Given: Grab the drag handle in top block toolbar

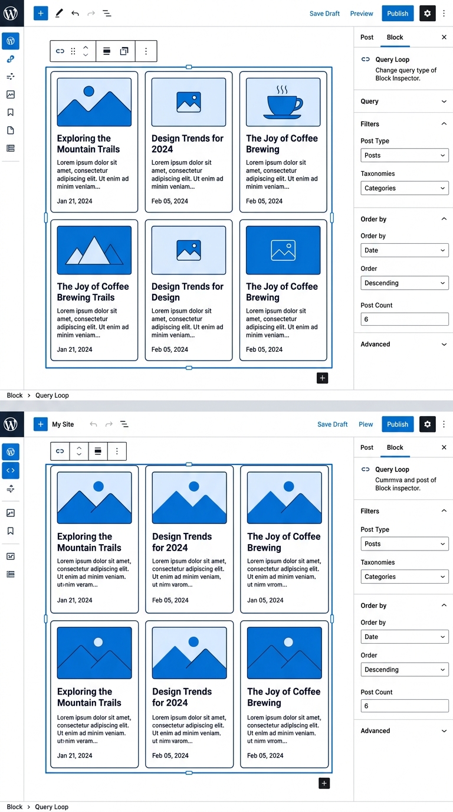Looking at the screenshot, I should [73, 51].
